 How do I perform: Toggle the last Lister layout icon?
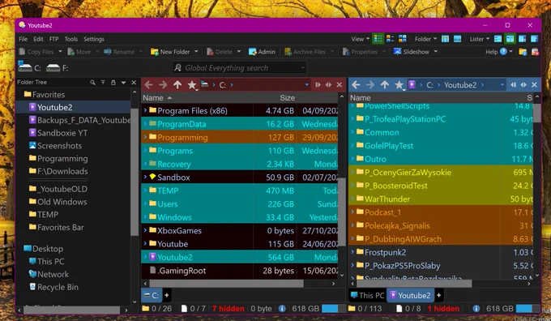[534, 39]
